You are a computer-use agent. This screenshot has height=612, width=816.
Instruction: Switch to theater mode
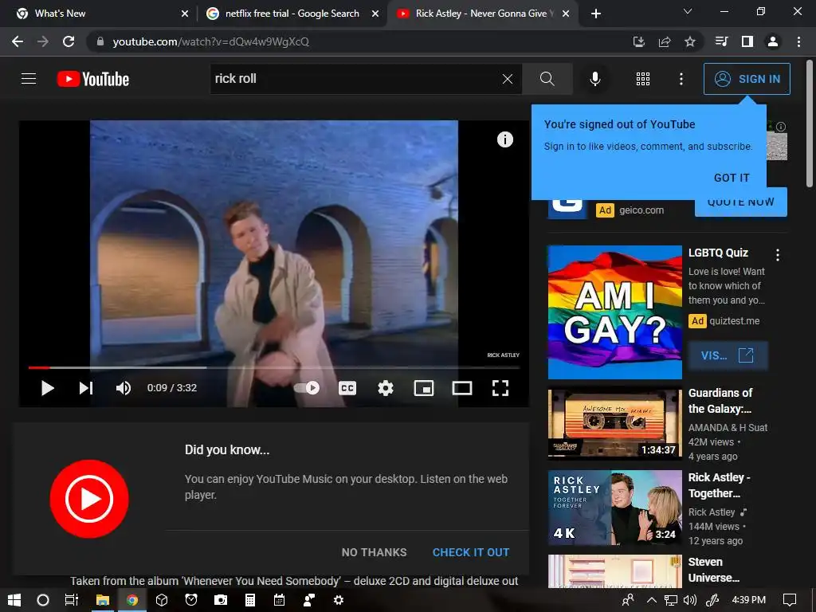tap(462, 388)
